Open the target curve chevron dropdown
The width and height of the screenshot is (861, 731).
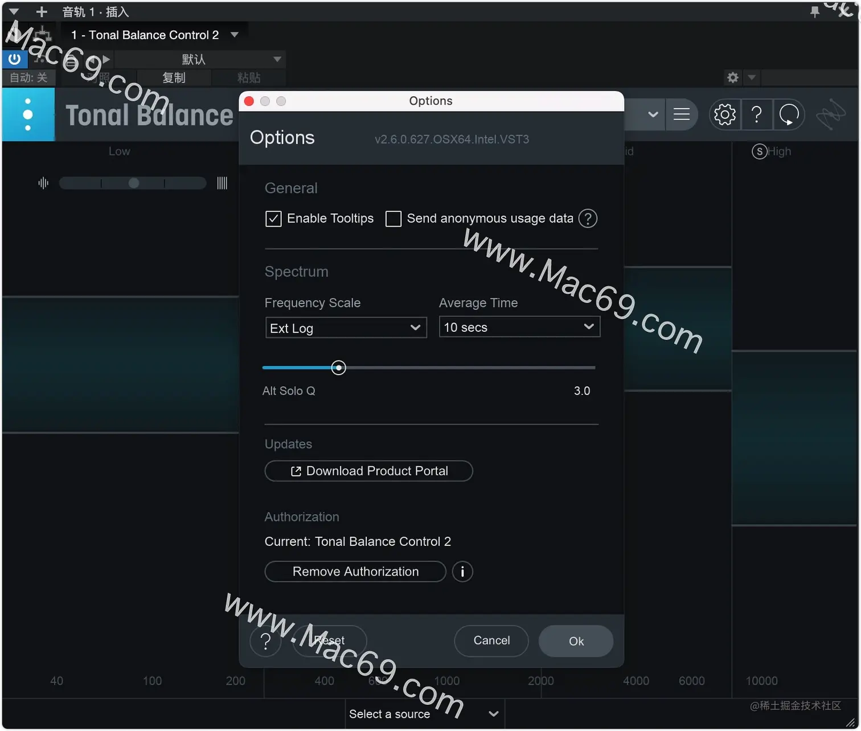(653, 114)
